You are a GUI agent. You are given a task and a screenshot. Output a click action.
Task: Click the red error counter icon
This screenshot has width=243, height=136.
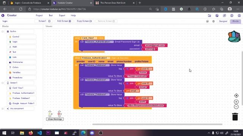(x=59, y=114)
